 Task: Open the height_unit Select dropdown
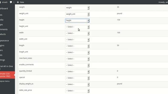[x=77, y=27]
